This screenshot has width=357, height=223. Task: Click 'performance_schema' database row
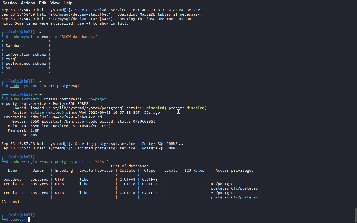pos(26,64)
